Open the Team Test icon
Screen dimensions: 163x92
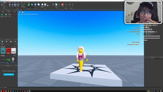70,5
